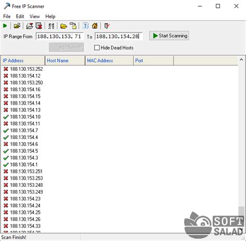Click the add IP pin icon in toolbar
The width and height of the screenshot is (246, 241).
[x=30, y=26]
